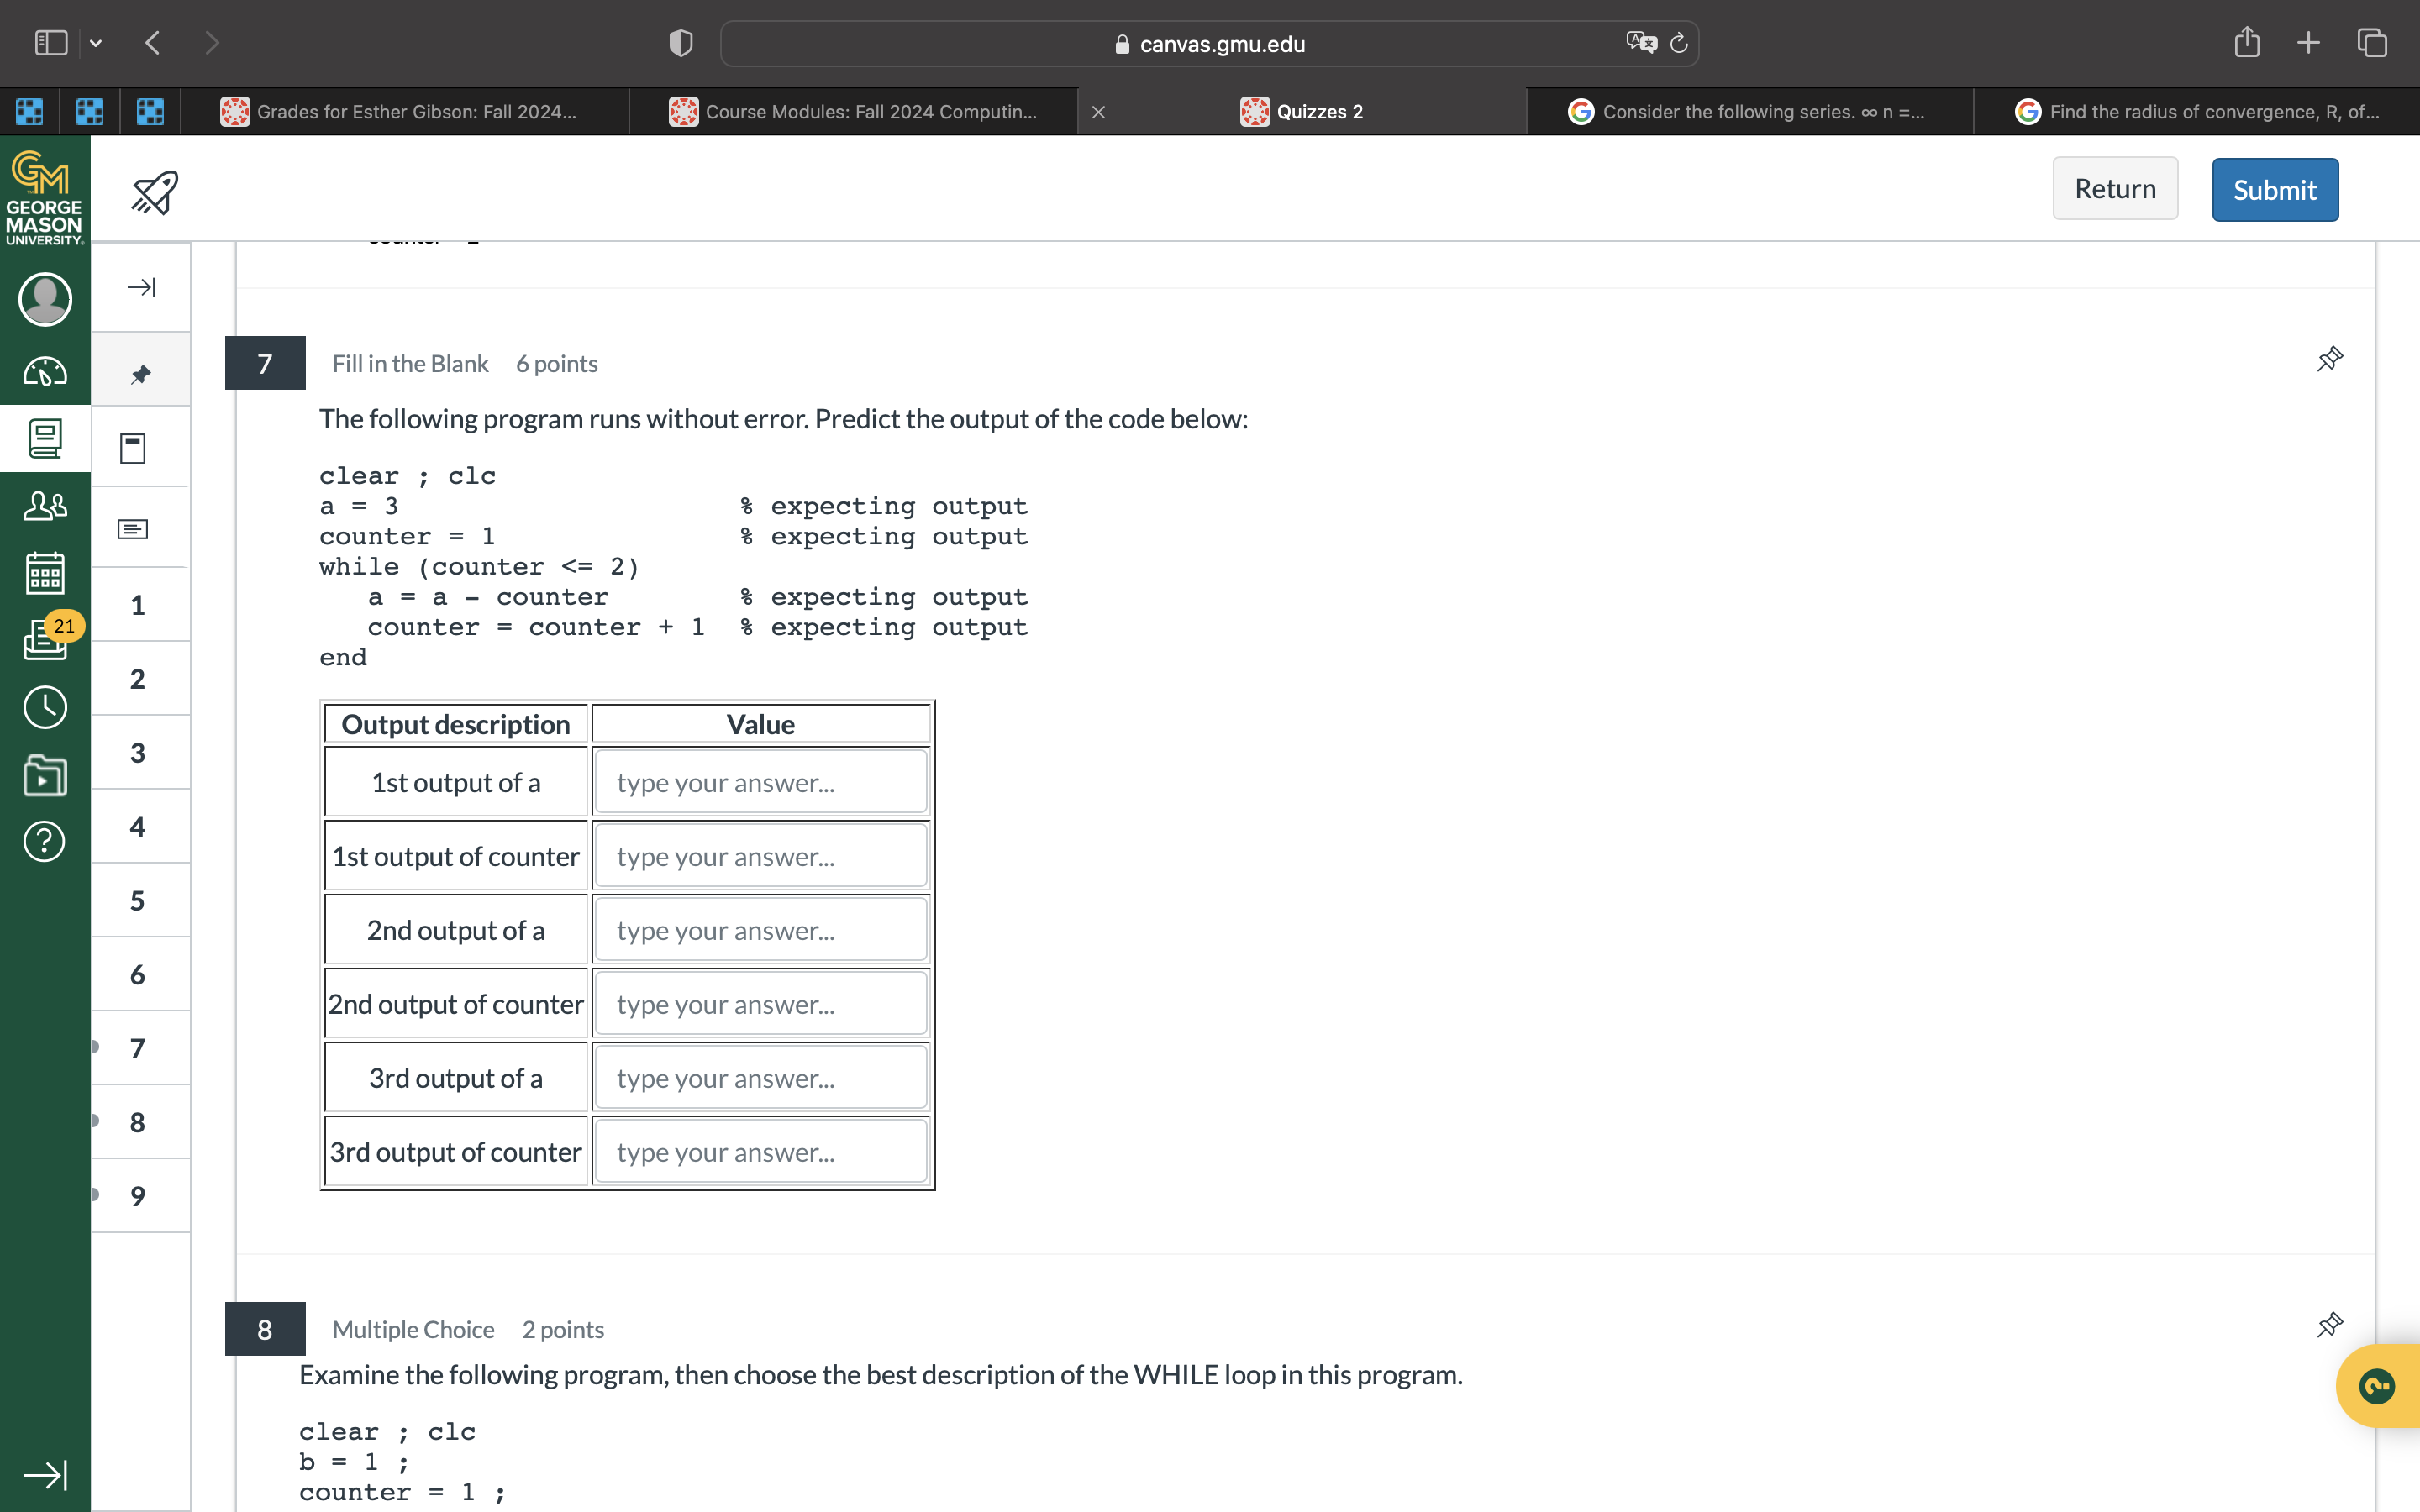Click the 2nd output of a answer field
Viewport: 2420px width, 1512px height.
point(761,931)
